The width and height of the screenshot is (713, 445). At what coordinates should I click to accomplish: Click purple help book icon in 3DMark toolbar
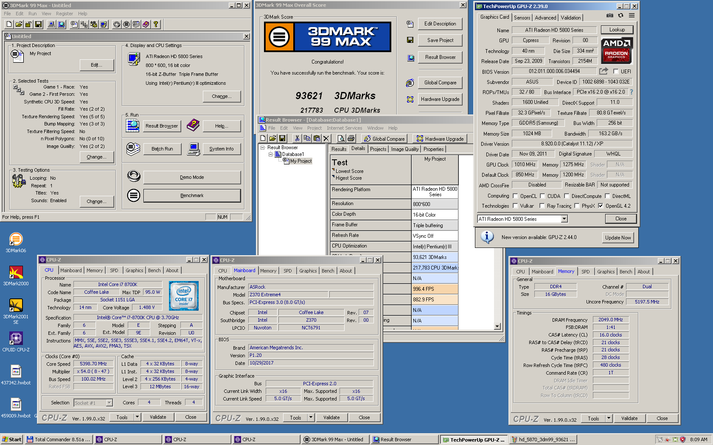(x=146, y=25)
